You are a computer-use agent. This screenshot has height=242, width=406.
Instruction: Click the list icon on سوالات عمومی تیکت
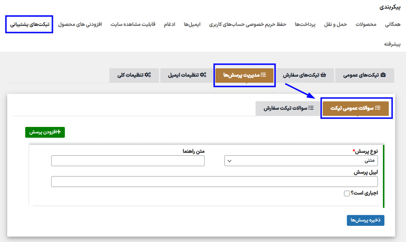click(x=378, y=108)
